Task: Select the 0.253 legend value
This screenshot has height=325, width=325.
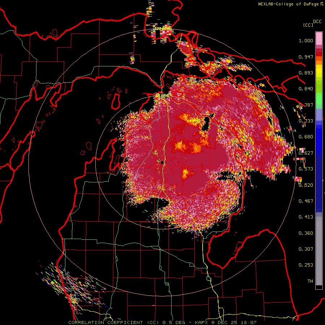Action: coord(306,265)
